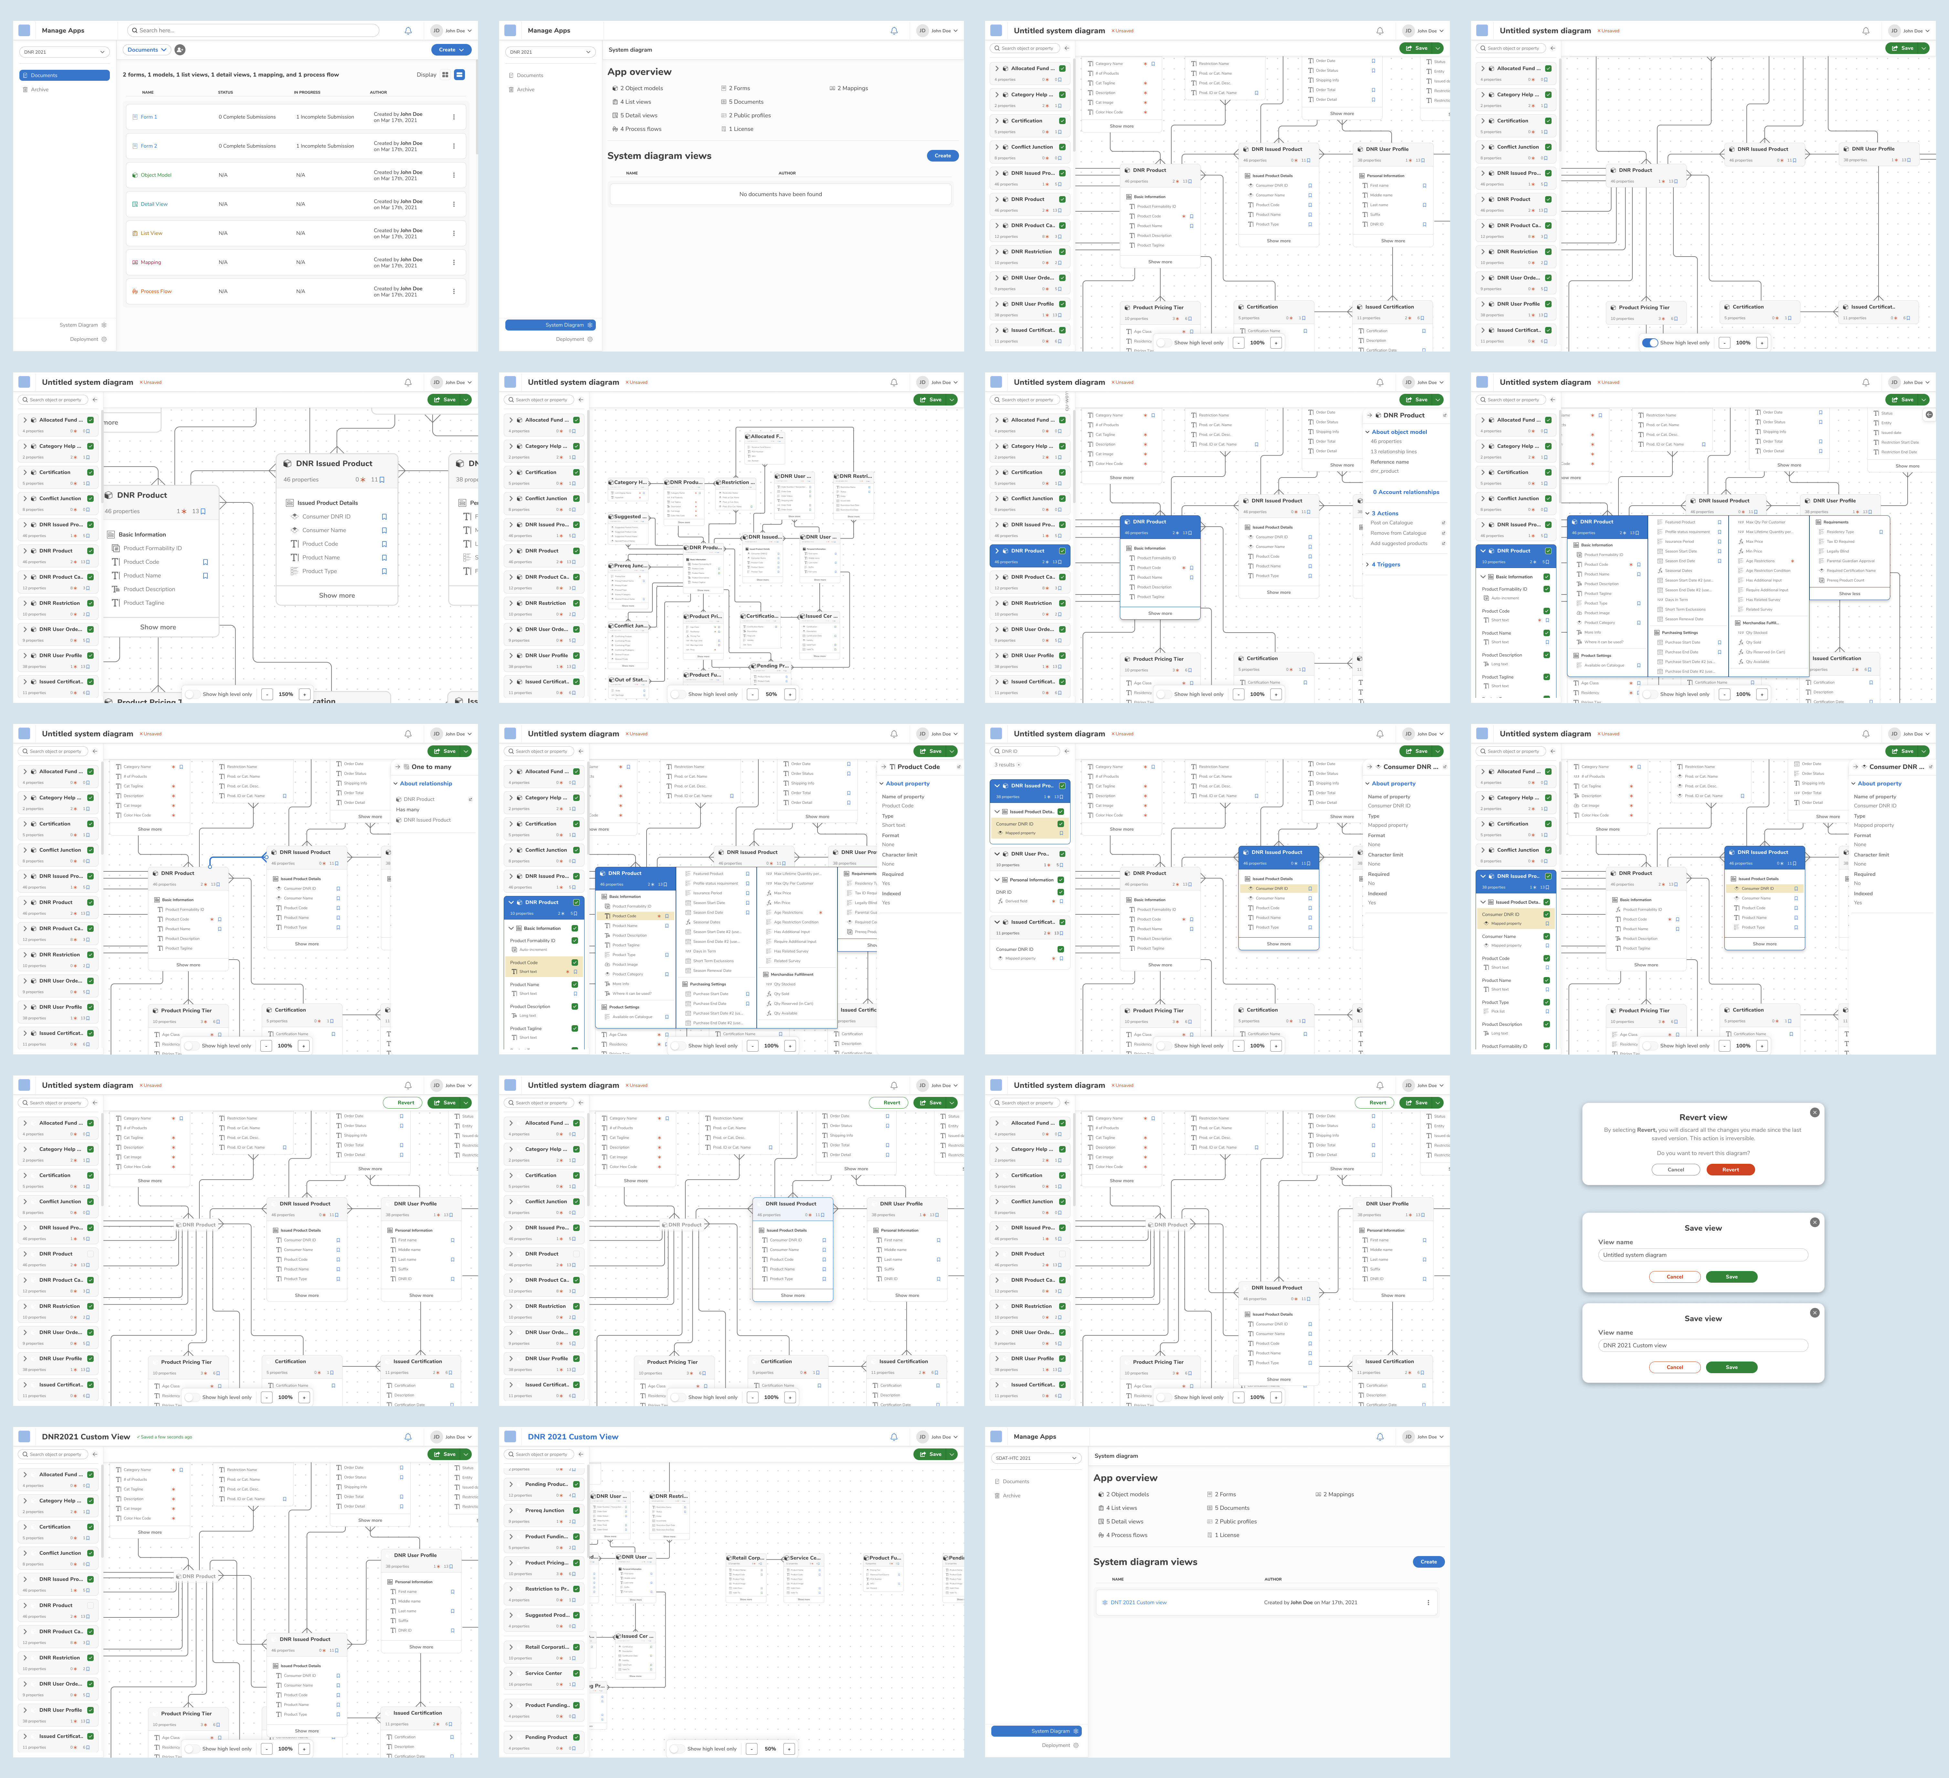Open the Object Model document link

(x=156, y=175)
